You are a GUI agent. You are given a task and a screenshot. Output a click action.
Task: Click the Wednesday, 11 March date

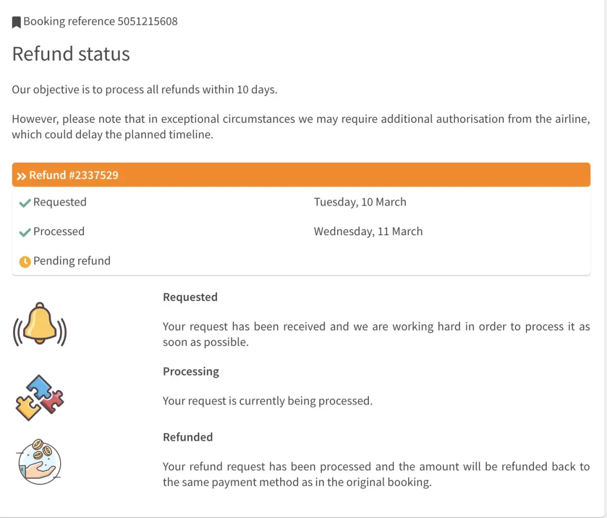(x=368, y=232)
